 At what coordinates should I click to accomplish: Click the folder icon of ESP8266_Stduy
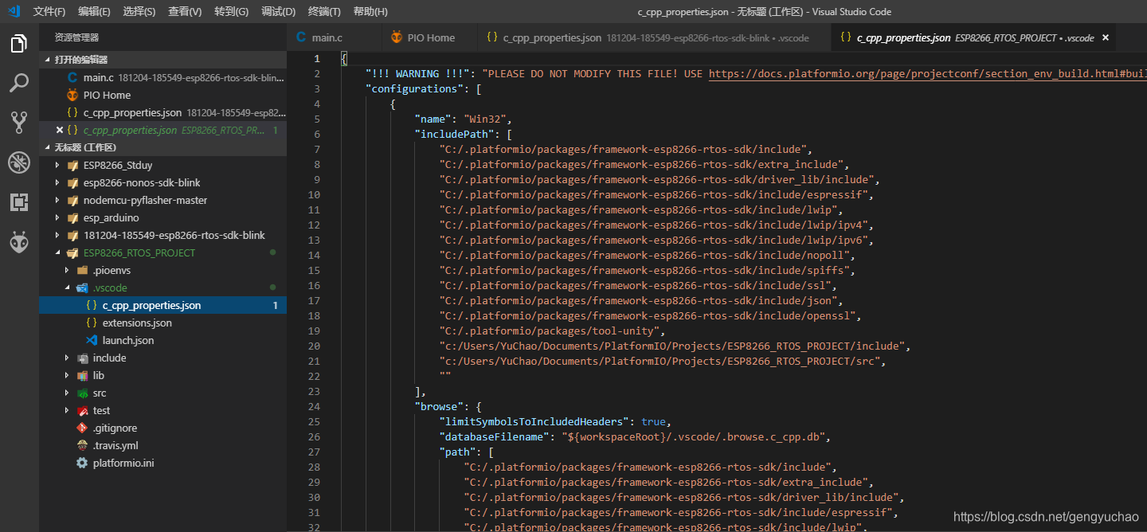(x=72, y=165)
